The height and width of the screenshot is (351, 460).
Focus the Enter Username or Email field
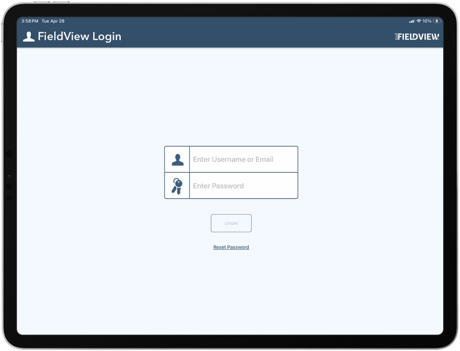click(244, 159)
